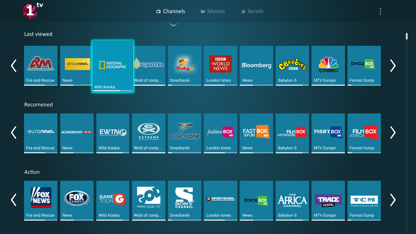Open the three-dot options menu
Image resolution: width=416 pixels, height=234 pixels.
pos(381,11)
